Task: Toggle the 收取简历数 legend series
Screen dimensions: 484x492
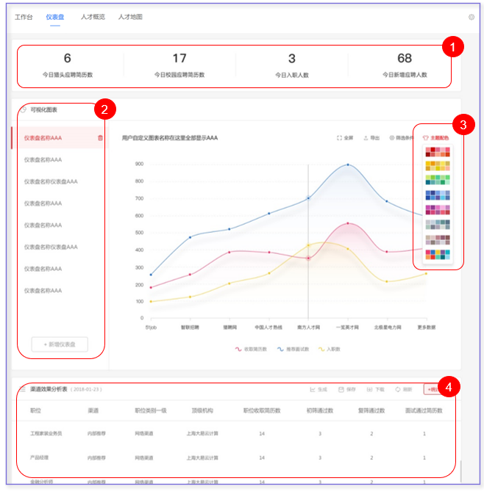Action: [x=251, y=350]
